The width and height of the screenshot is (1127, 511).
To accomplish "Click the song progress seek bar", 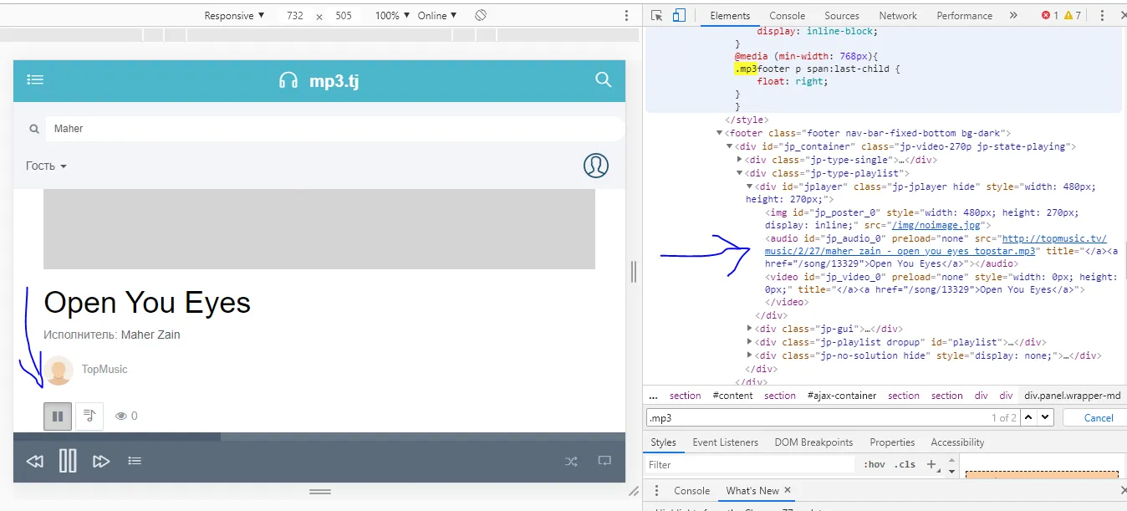I will point(319,437).
